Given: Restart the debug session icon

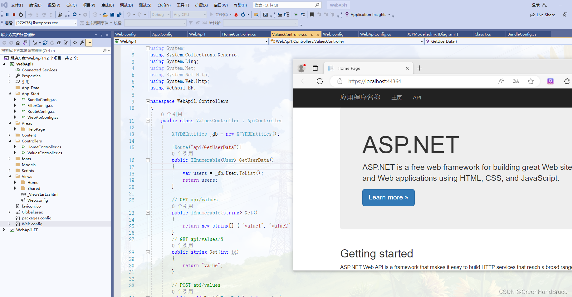Looking at the screenshot, I should [21, 15].
